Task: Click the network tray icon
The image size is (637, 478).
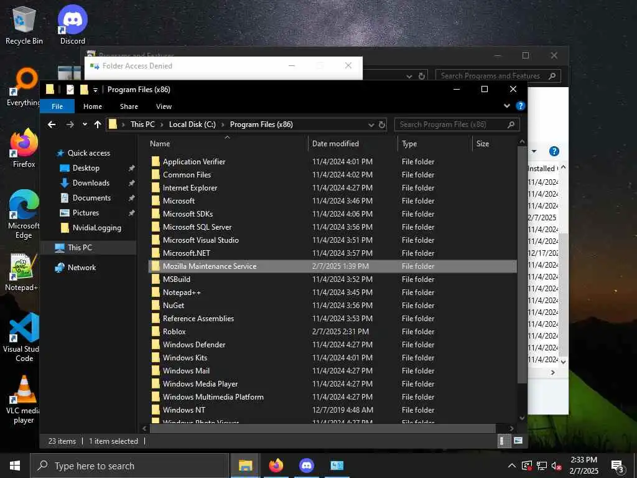Action: click(x=542, y=466)
